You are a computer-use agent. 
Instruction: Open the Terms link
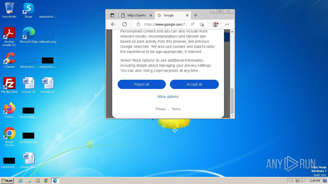pyautogui.click(x=176, y=109)
